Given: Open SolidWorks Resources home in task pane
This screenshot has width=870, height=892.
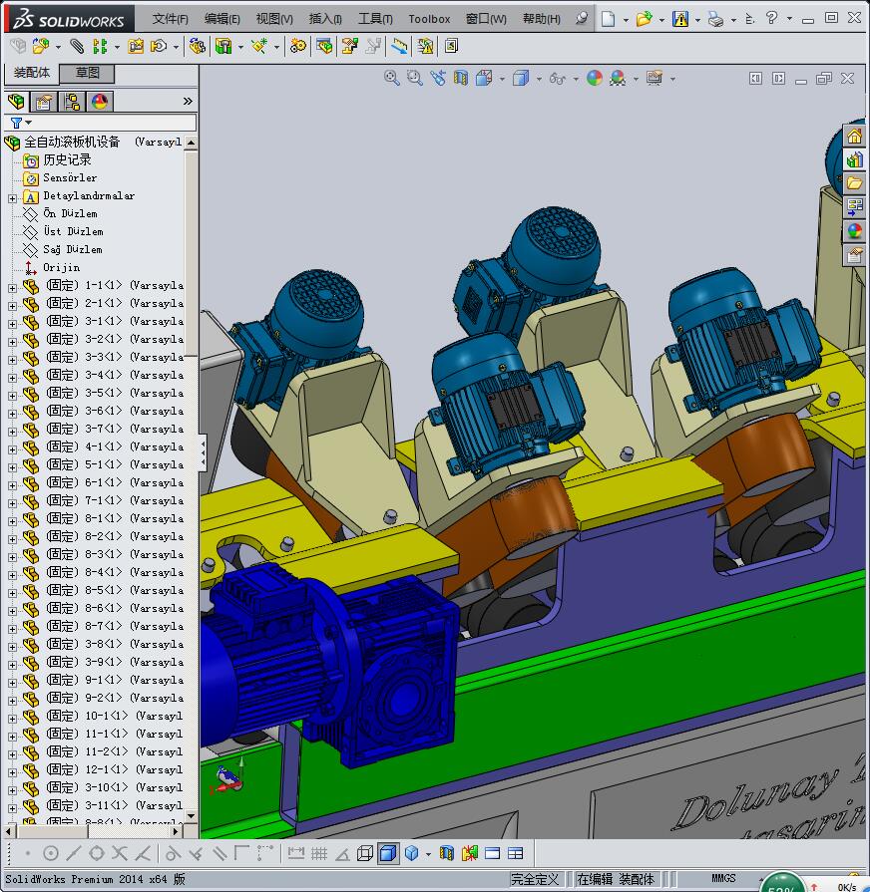Looking at the screenshot, I should pyautogui.click(x=855, y=137).
